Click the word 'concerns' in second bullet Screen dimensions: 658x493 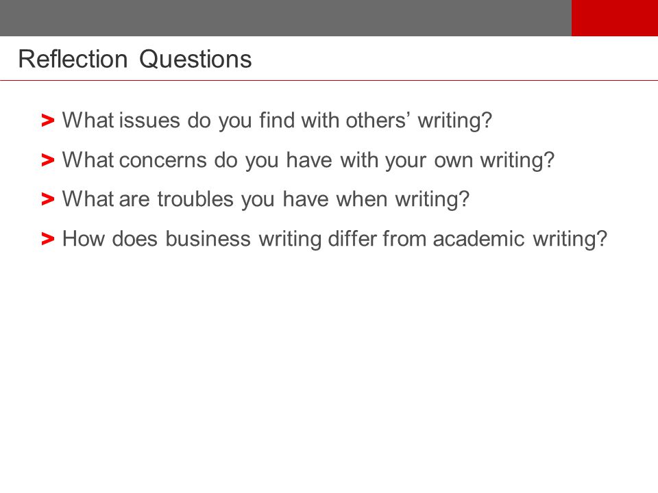point(163,160)
